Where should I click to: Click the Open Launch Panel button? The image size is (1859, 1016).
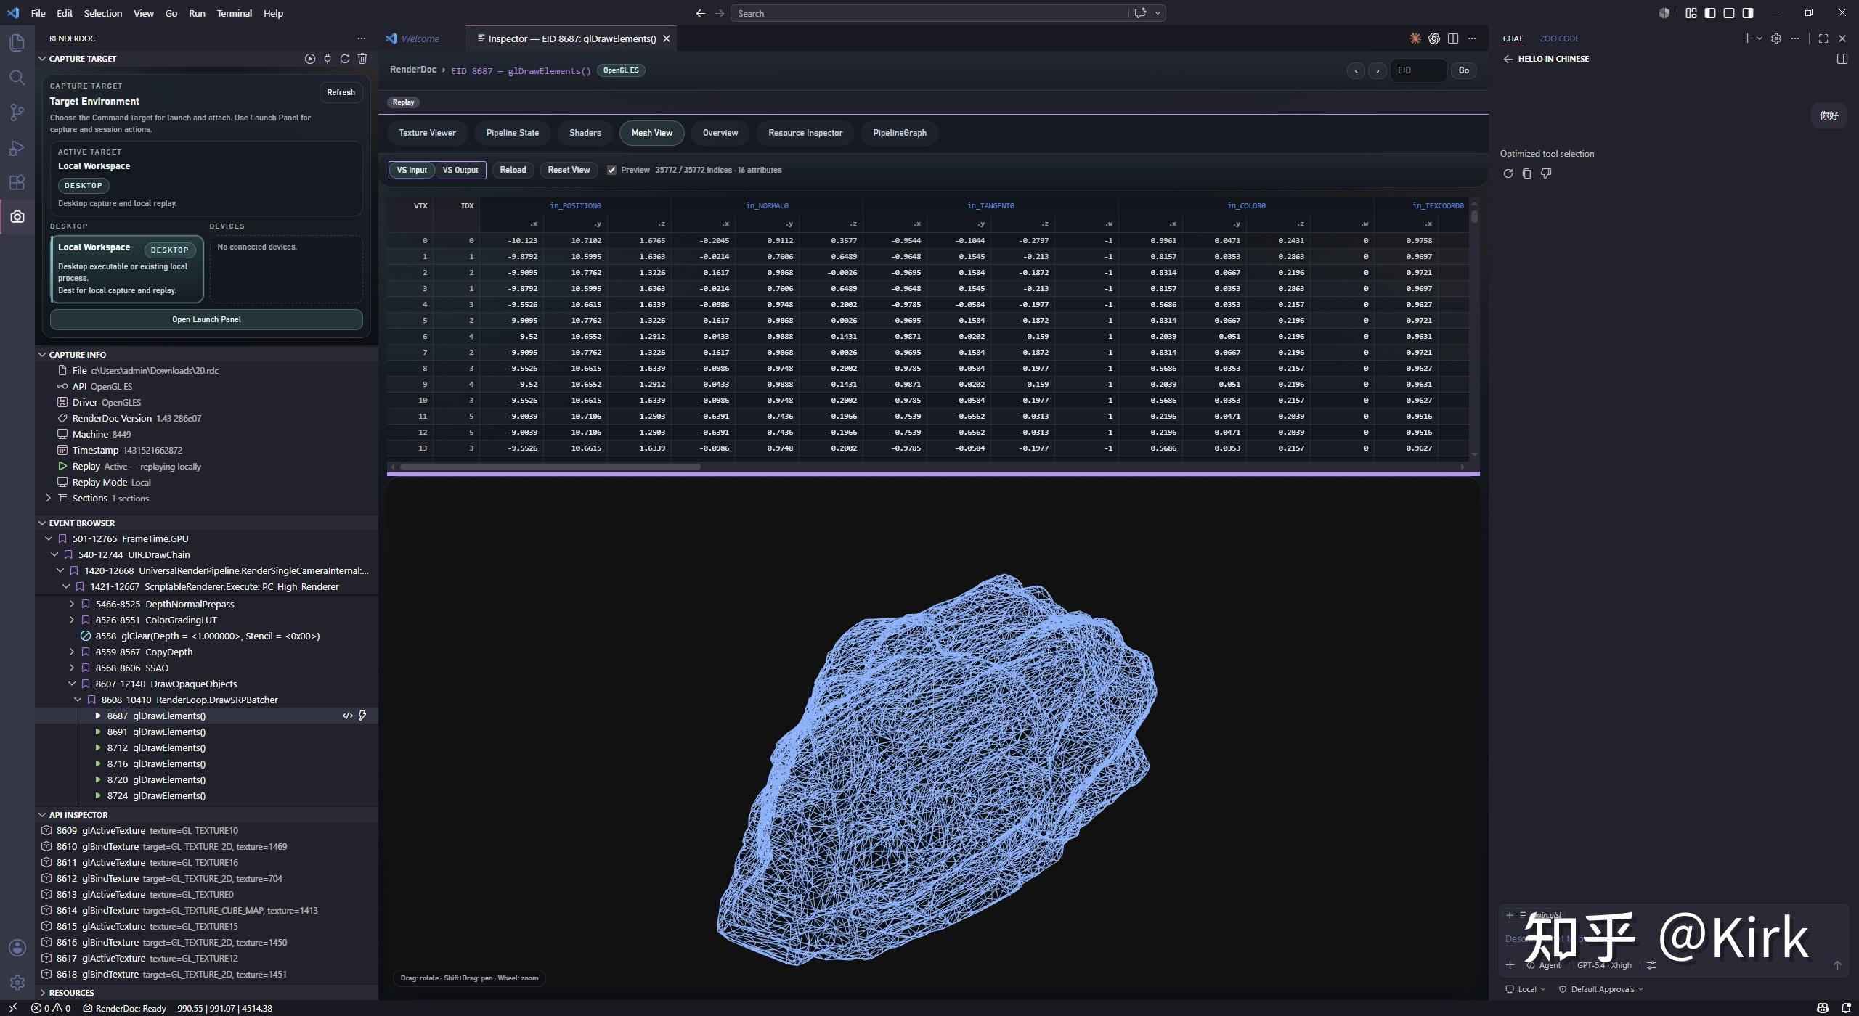(206, 319)
